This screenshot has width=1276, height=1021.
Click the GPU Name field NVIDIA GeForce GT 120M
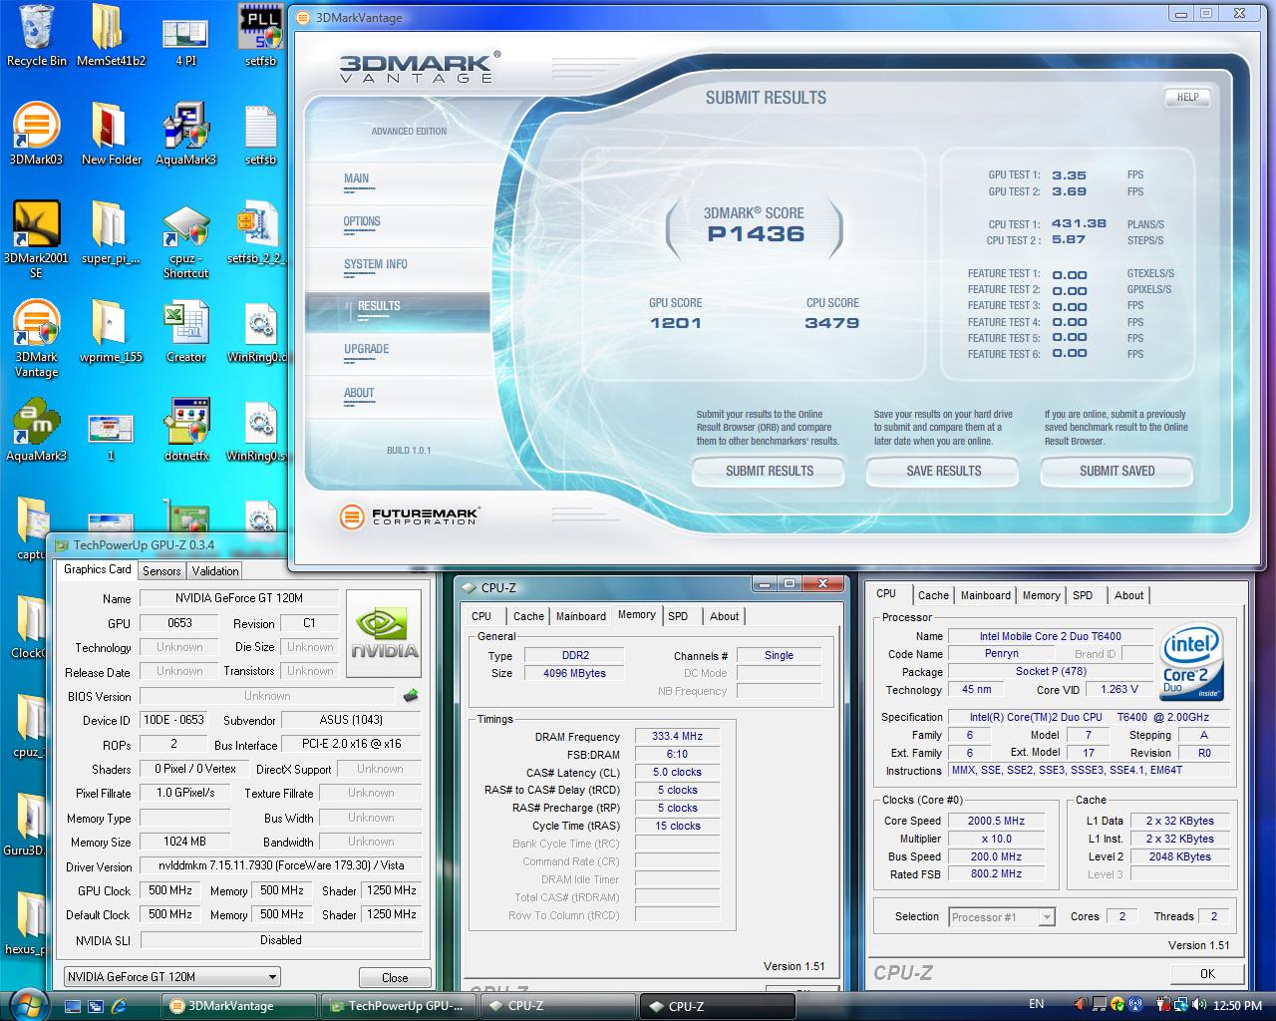click(x=239, y=598)
